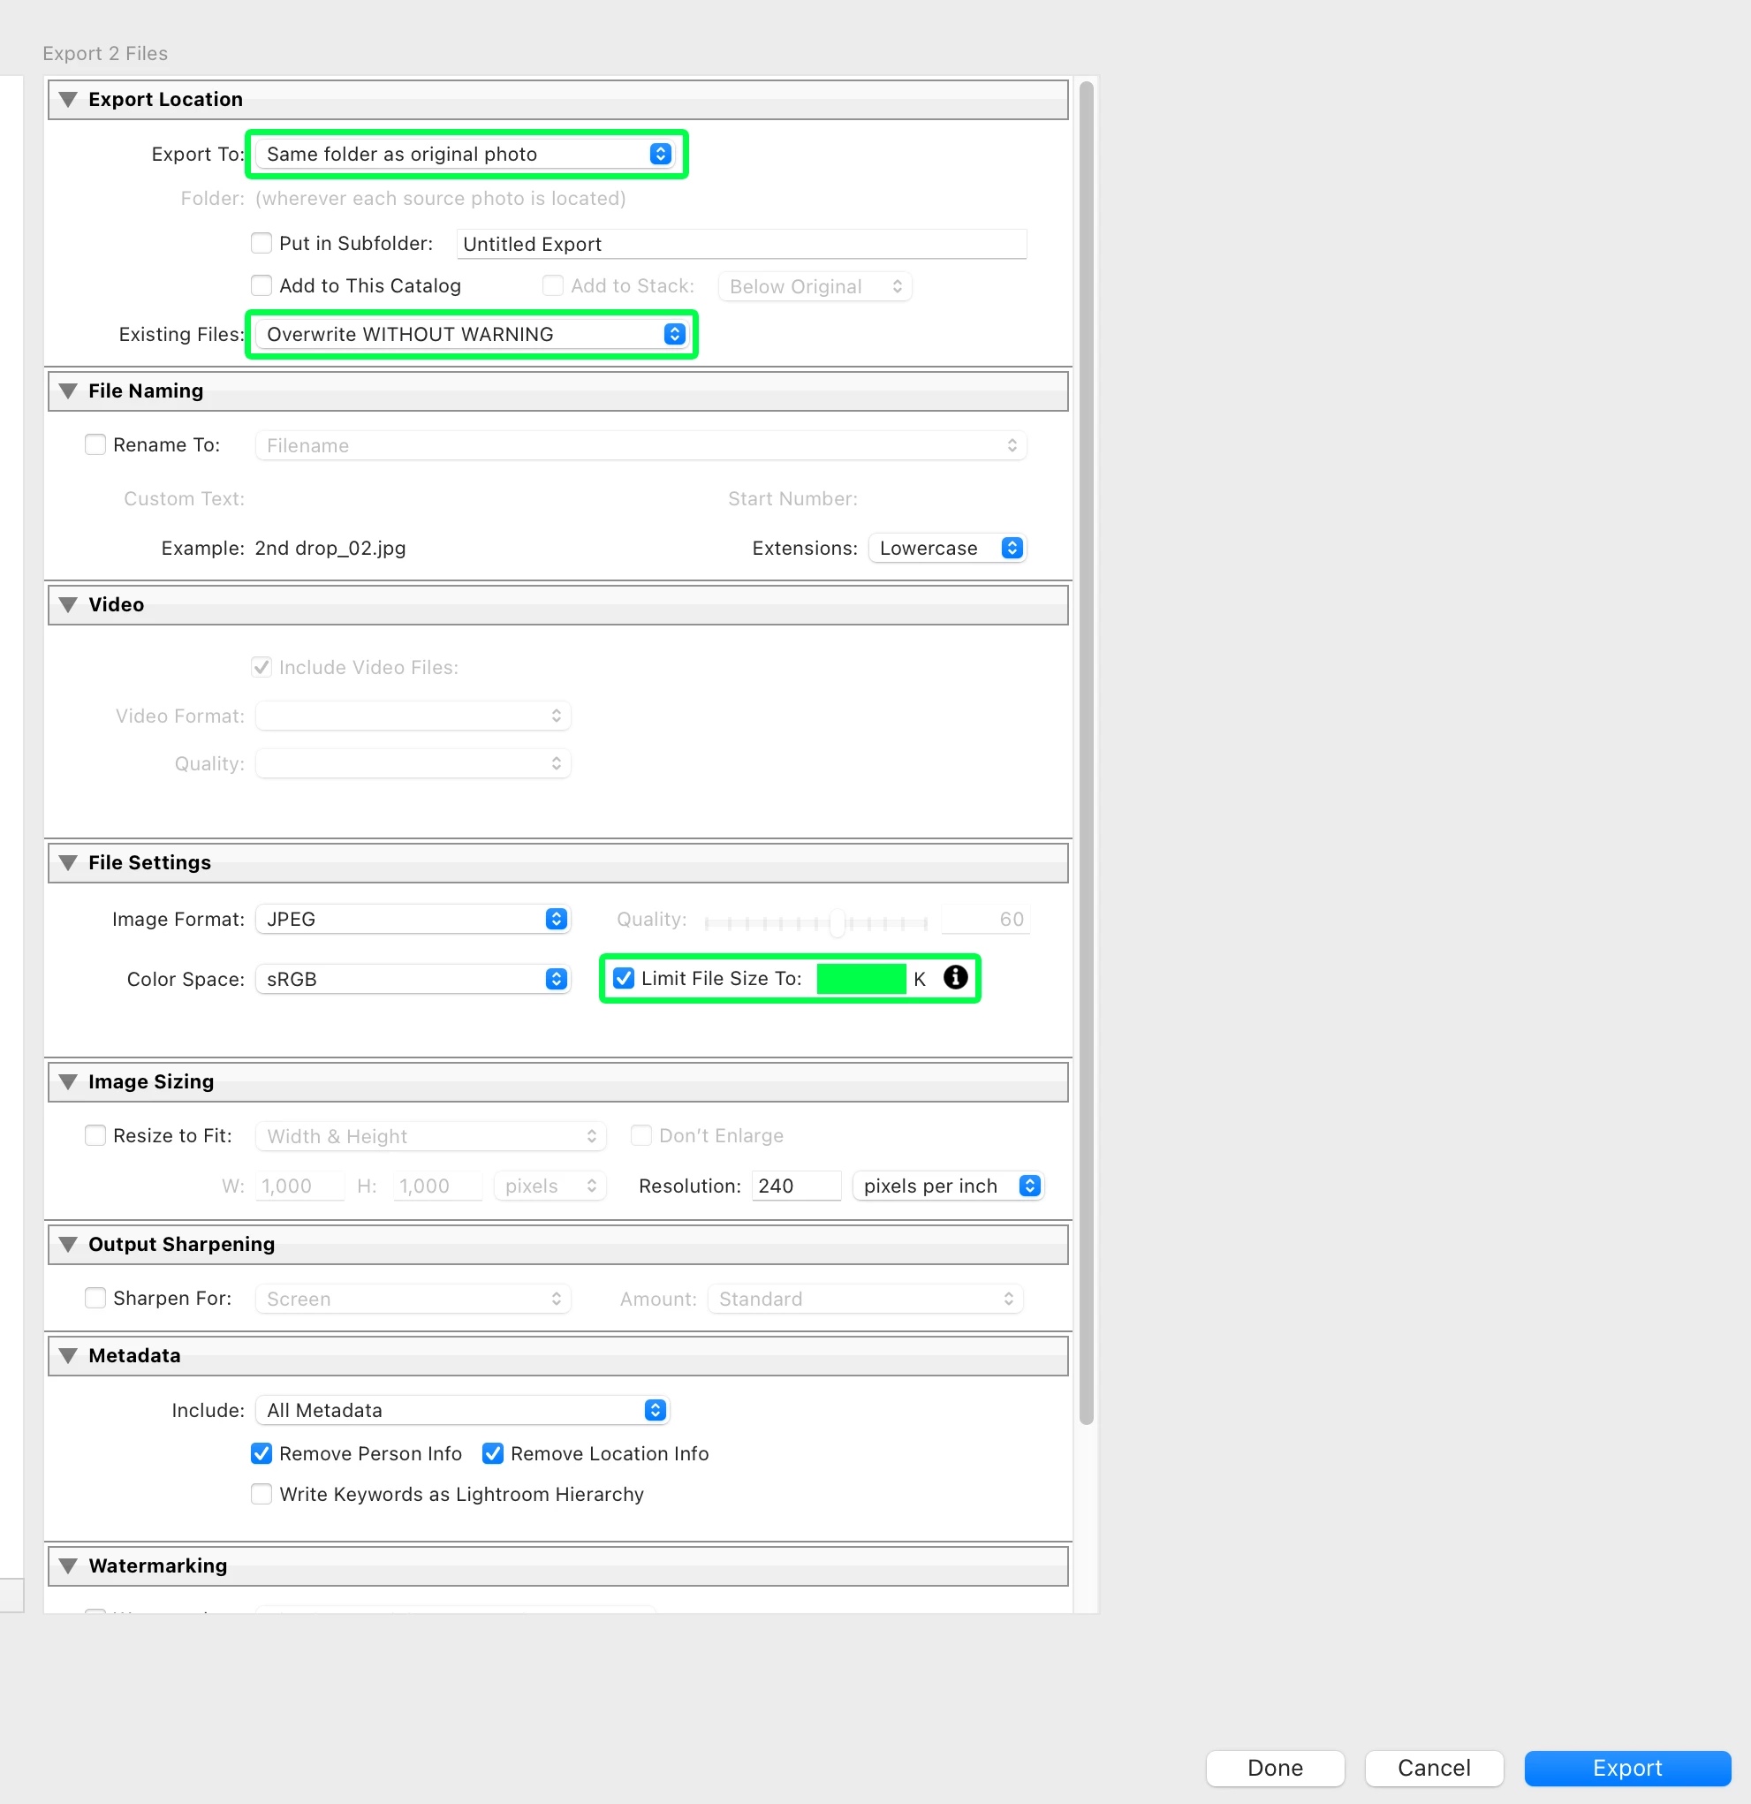
Task: Click the Quality slider handle
Action: click(837, 921)
